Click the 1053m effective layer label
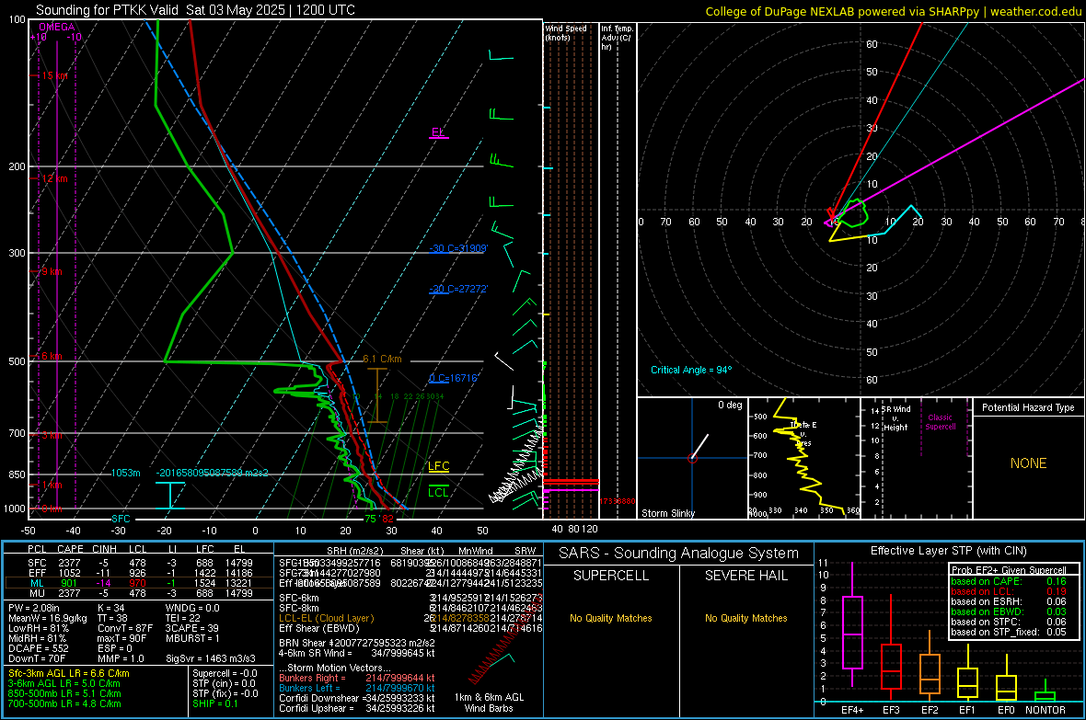 click(126, 473)
